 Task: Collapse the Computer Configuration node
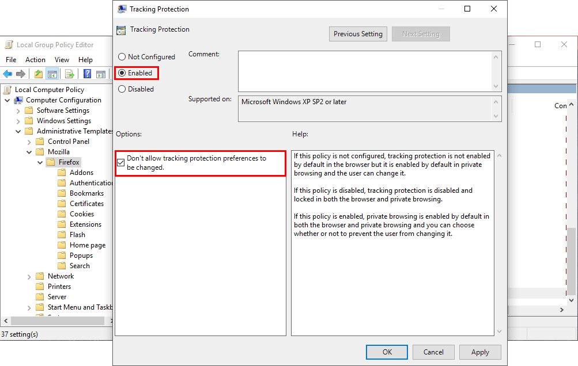[7, 100]
